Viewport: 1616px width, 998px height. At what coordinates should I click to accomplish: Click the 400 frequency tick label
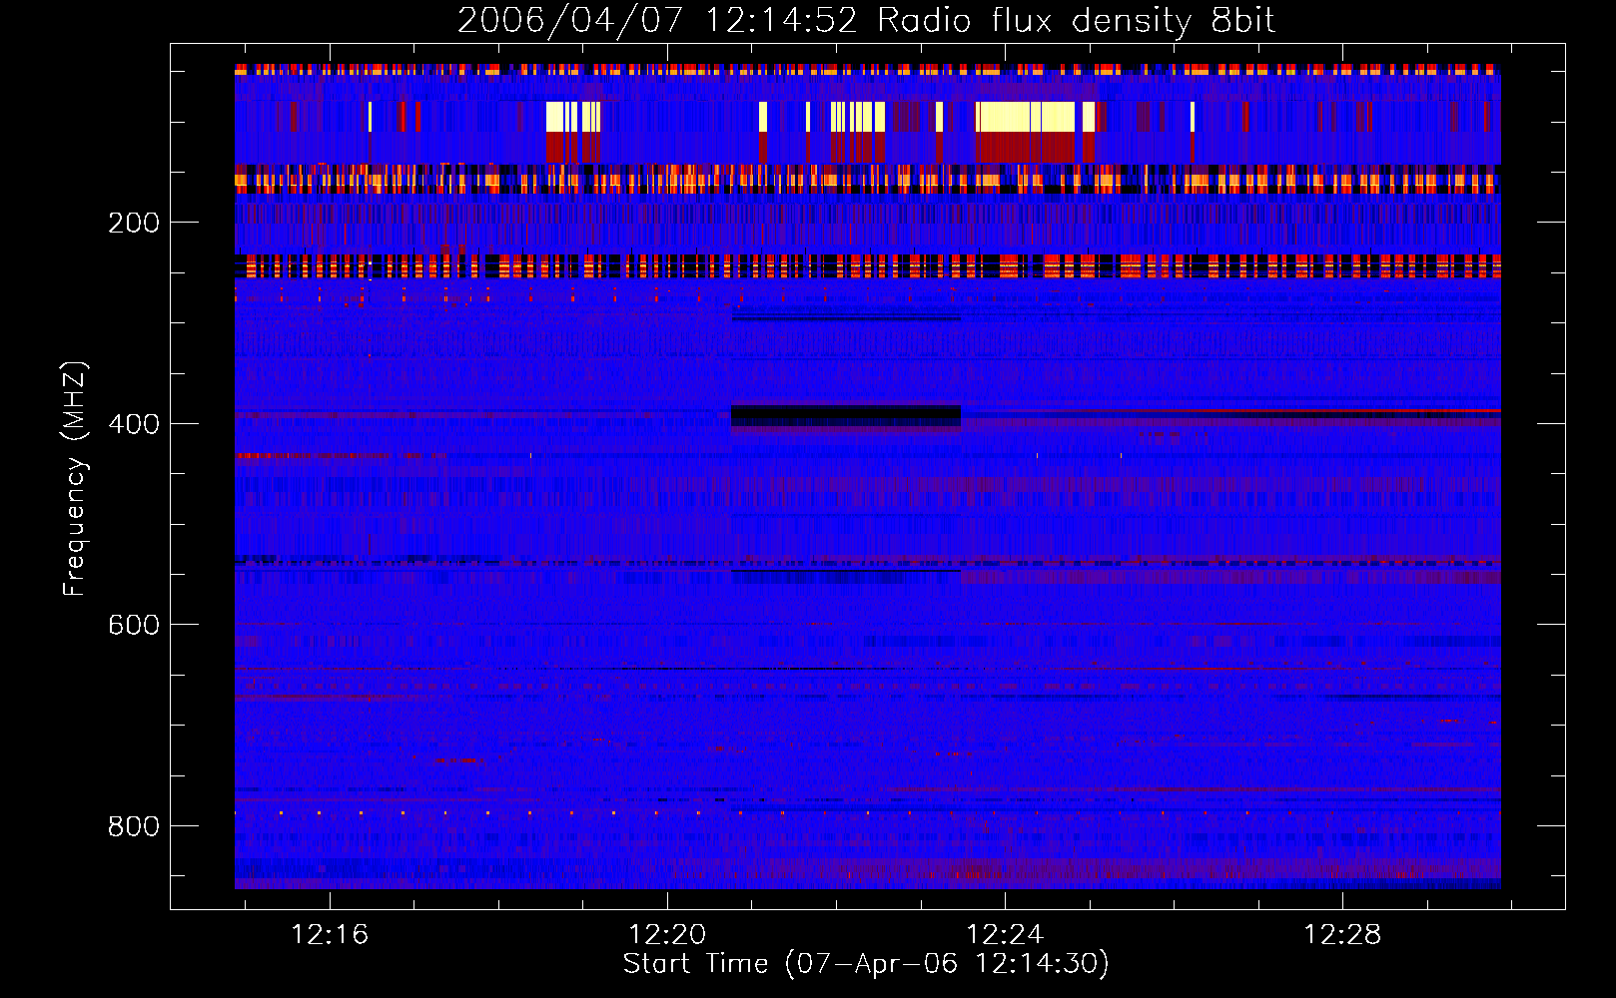pyautogui.click(x=134, y=424)
